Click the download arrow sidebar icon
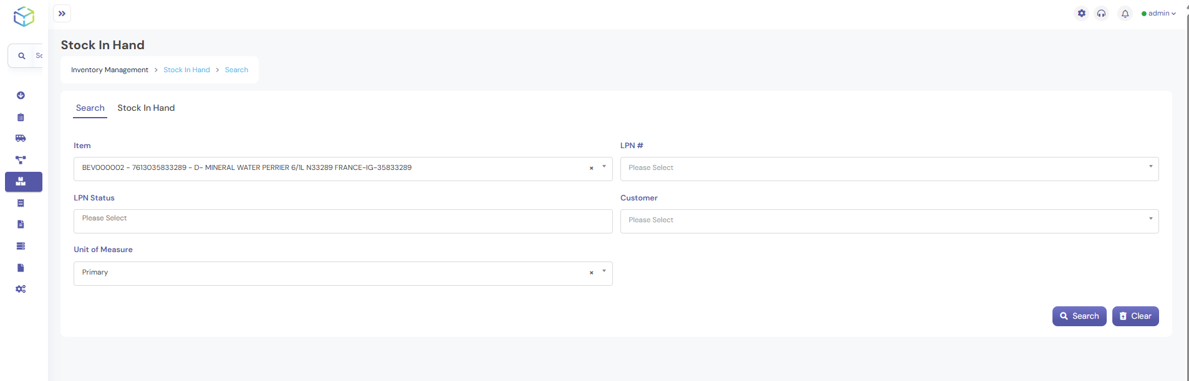Viewport: 1189px width, 381px height. click(x=21, y=95)
